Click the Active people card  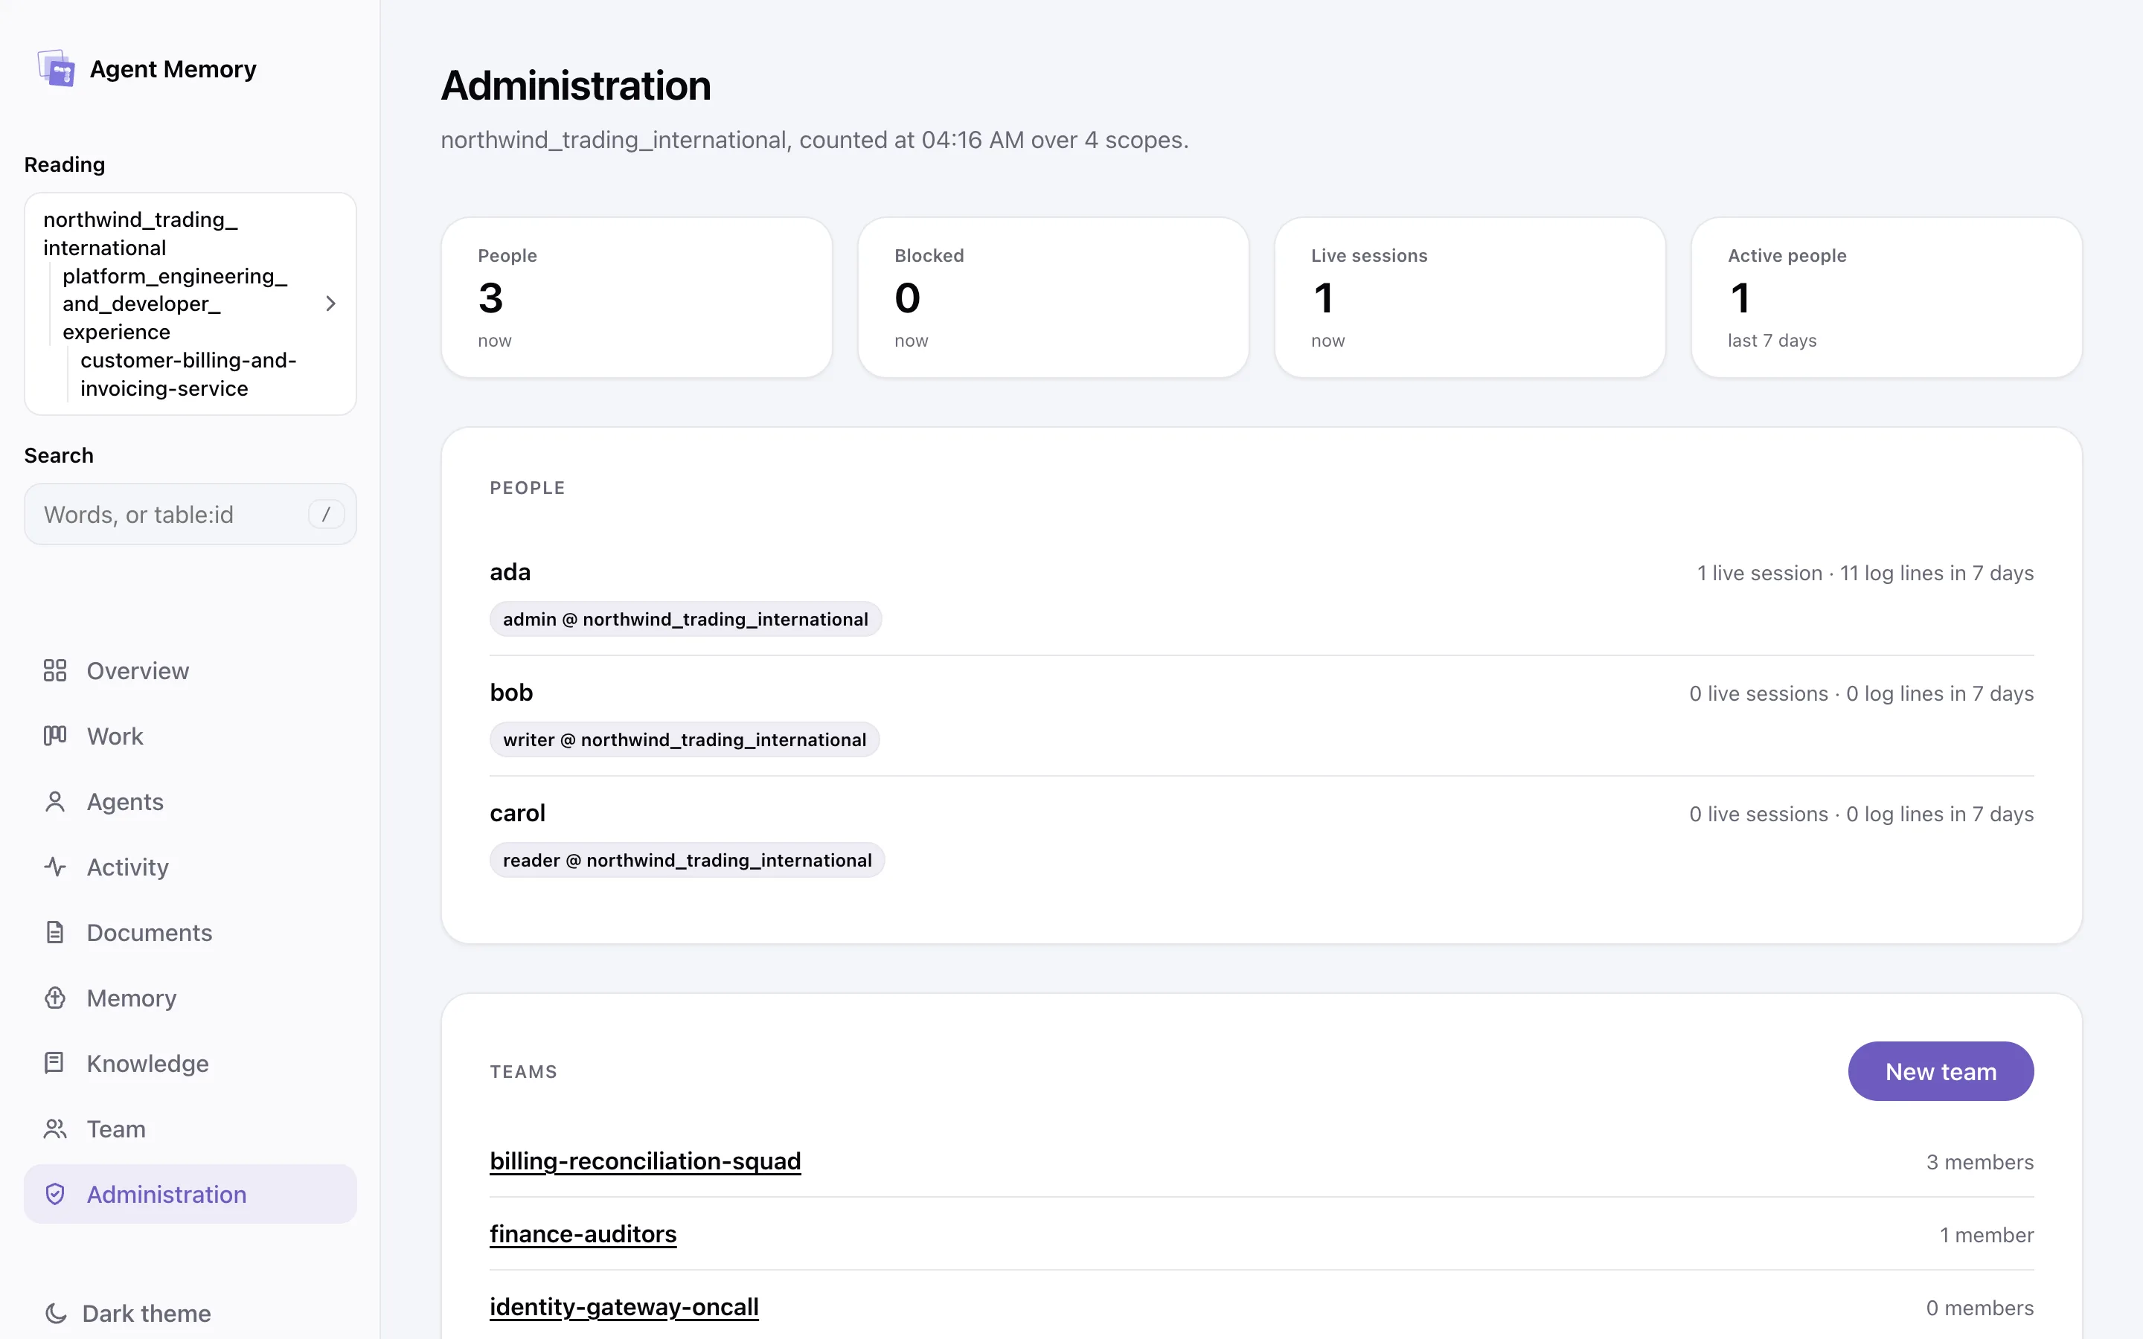pos(1886,298)
